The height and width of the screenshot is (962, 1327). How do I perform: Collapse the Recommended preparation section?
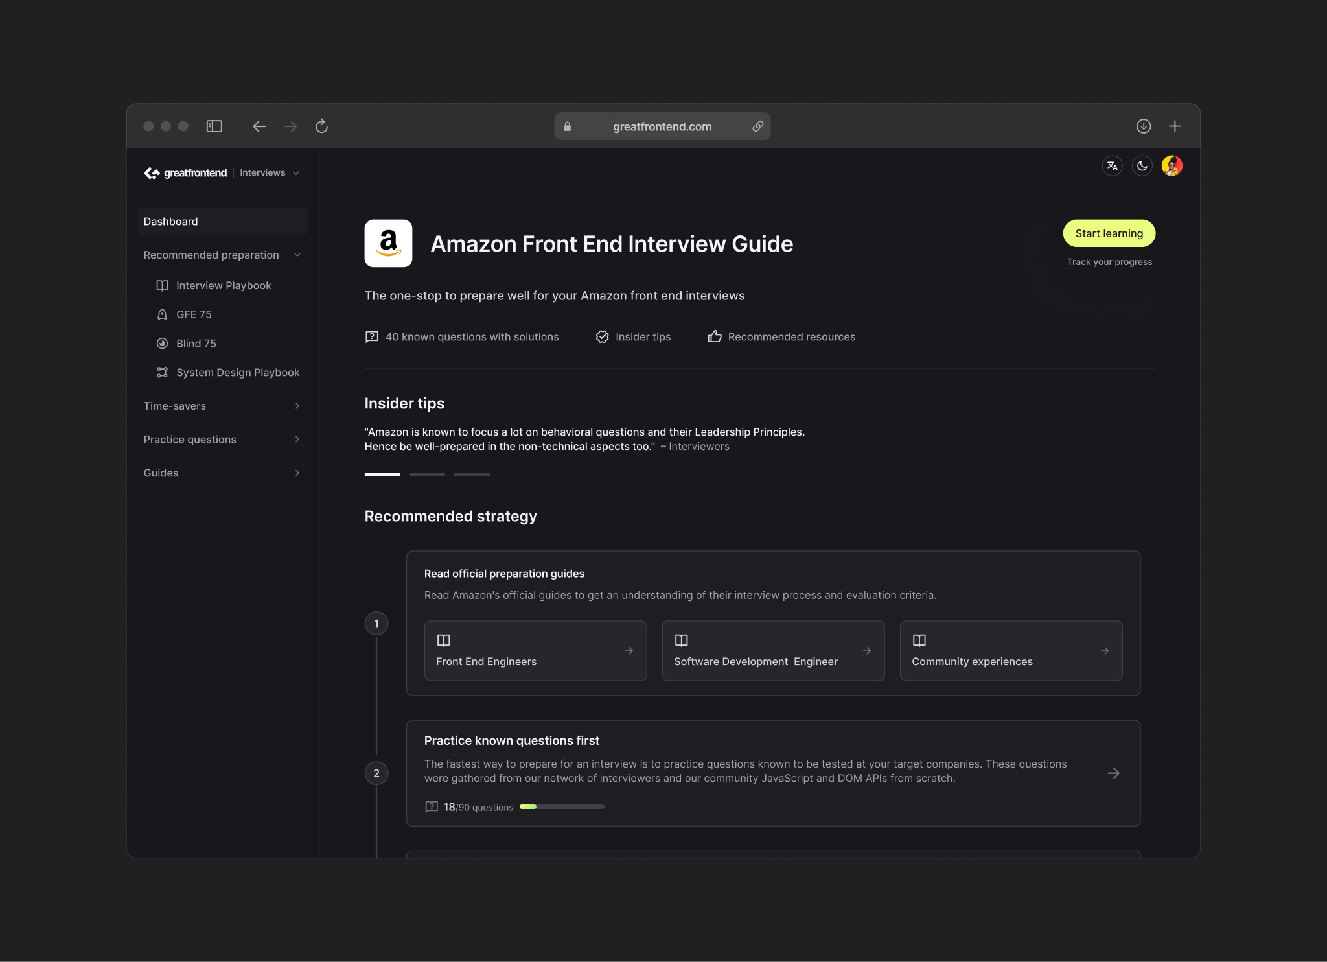222,255
